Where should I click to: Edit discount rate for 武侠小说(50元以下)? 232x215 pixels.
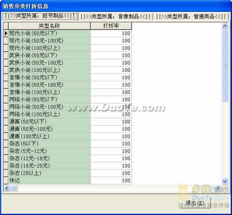coord(111,55)
